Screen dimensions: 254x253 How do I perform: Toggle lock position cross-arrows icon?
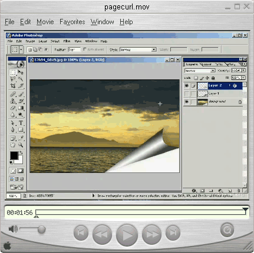pyautogui.click(x=207, y=78)
